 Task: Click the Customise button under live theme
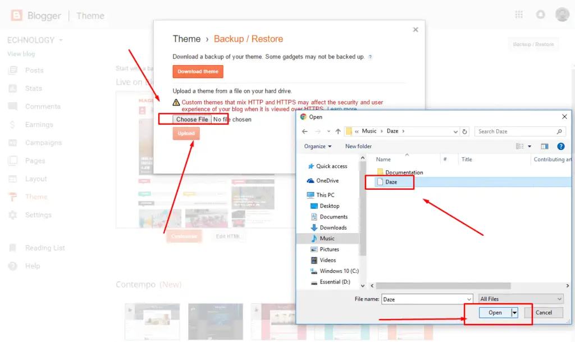(184, 236)
